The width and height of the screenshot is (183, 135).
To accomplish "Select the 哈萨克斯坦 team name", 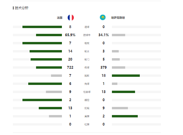I will [118, 18].
